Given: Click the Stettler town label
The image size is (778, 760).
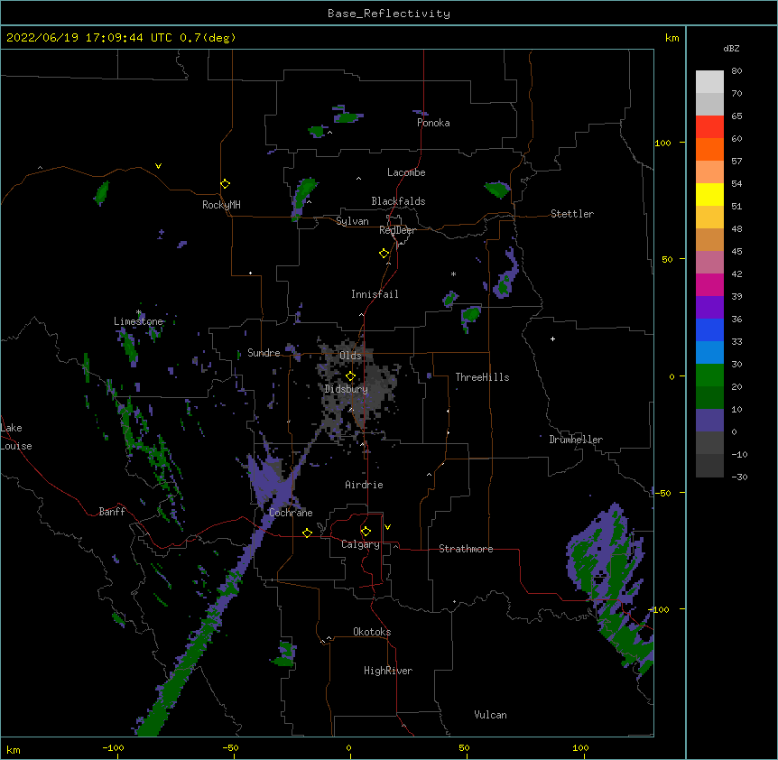Looking at the screenshot, I should coord(572,214).
